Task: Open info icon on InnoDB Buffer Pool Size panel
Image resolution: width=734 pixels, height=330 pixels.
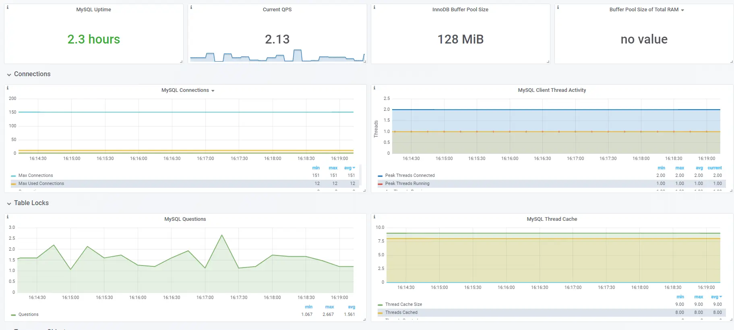Action: pos(374,7)
